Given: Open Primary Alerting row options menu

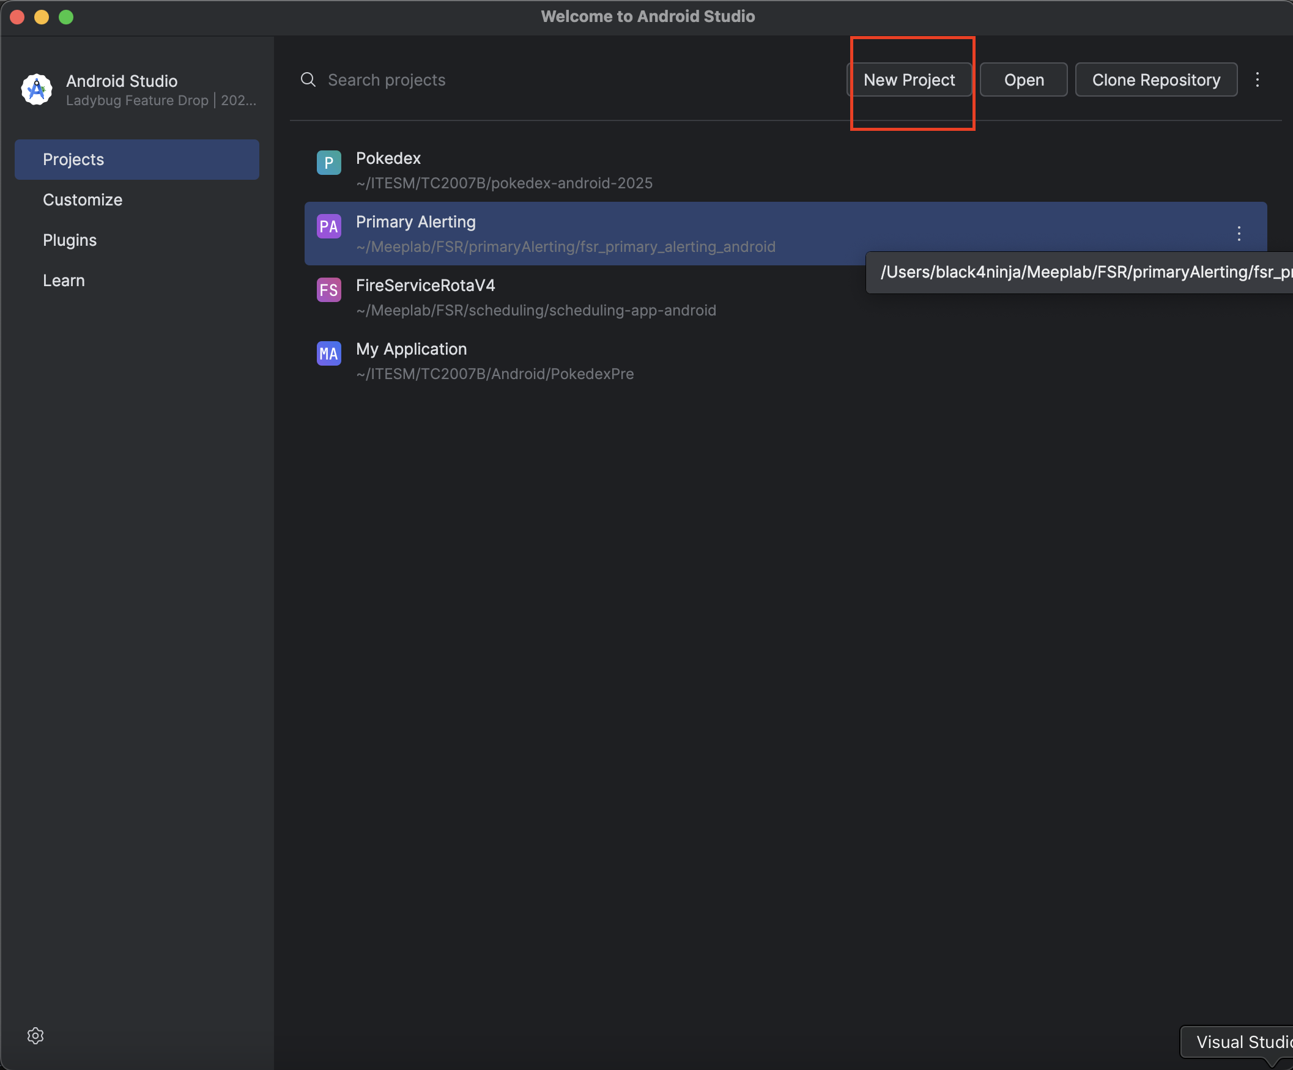Looking at the screenshot, I should [1239, 234].
